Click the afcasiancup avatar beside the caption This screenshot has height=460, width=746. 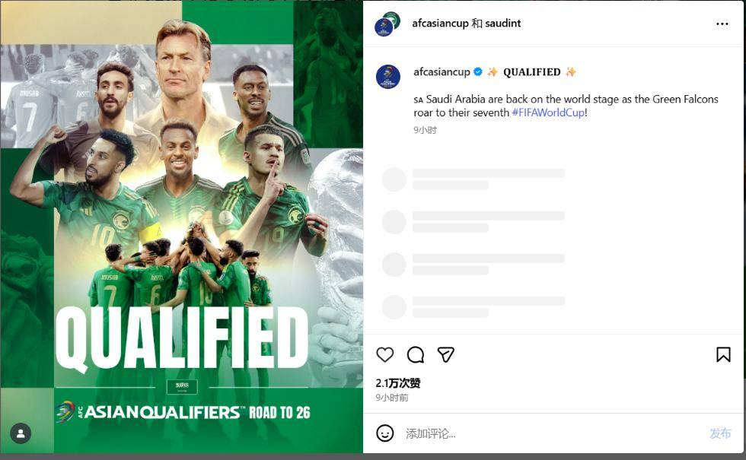[388, 77]
